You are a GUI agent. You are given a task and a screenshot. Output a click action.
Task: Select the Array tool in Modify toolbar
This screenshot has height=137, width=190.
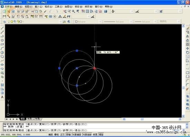[x=188, y=44]
